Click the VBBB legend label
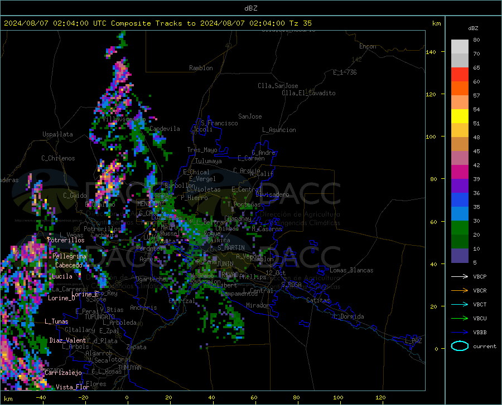The height and width of the screenshot is (405, 502). tap(480, 332)
